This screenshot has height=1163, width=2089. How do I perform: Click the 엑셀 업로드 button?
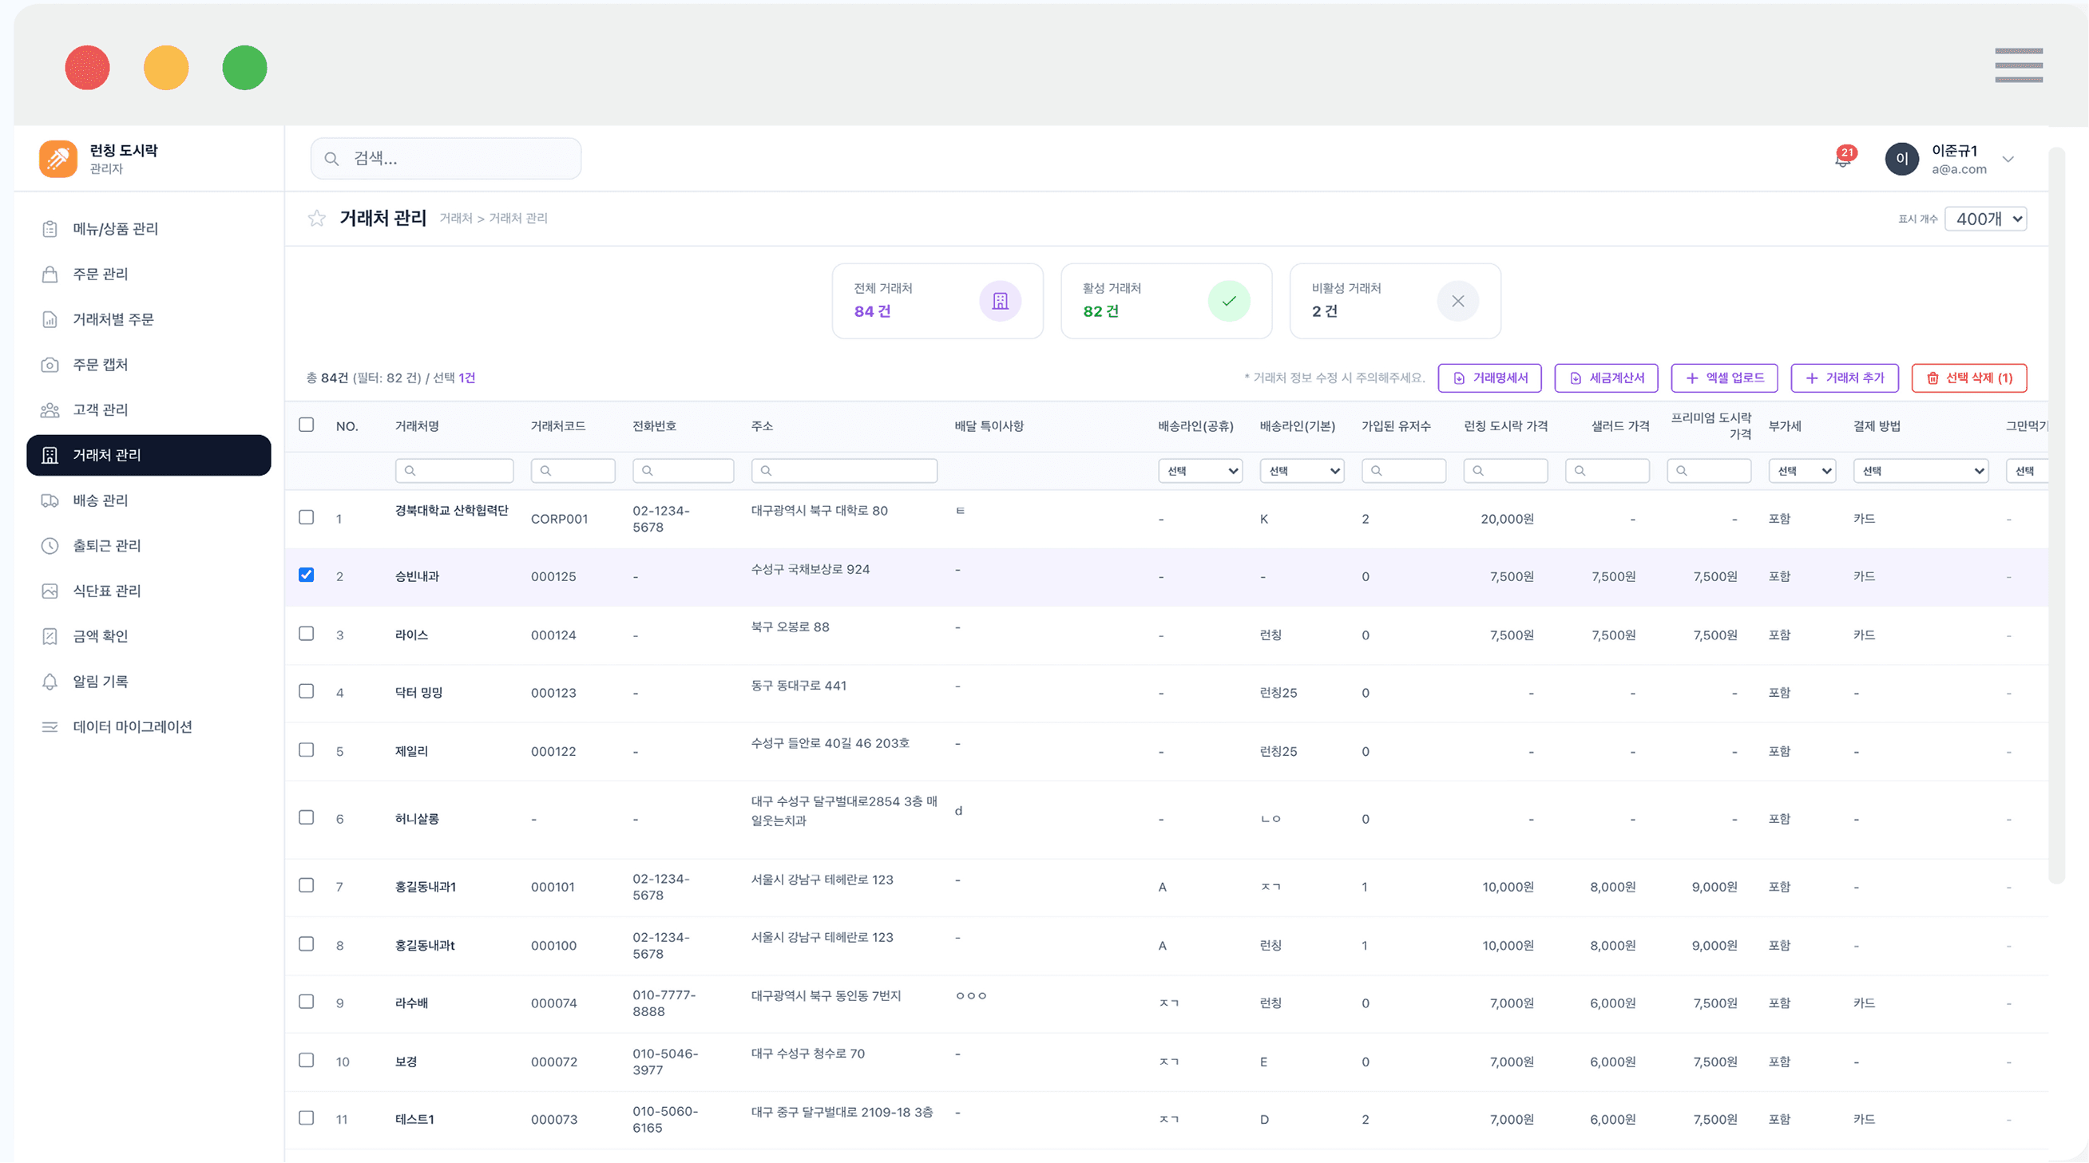1724,378
